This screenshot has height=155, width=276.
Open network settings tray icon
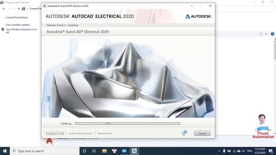(x=234, y=151)
